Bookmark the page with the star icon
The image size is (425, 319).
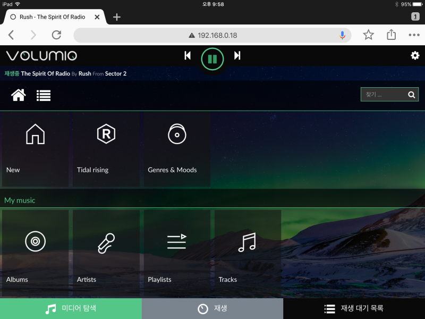(368, 35)
